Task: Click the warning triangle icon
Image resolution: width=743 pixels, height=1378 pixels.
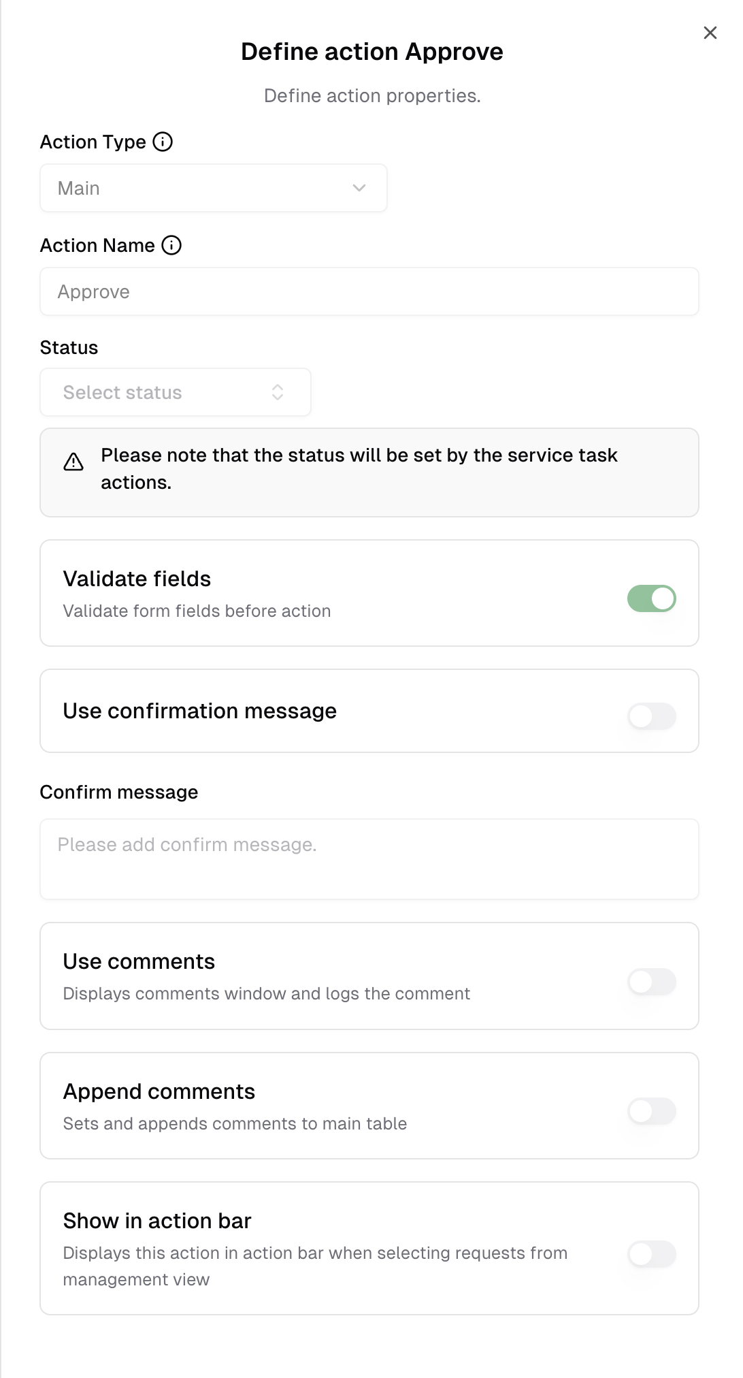Action: click(x=73, y=462)
